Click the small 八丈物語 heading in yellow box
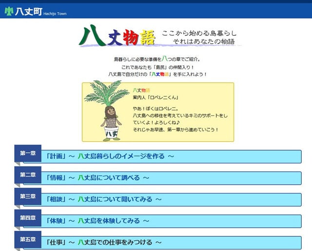Screen dimensions: 312x251 pos(141,90)
